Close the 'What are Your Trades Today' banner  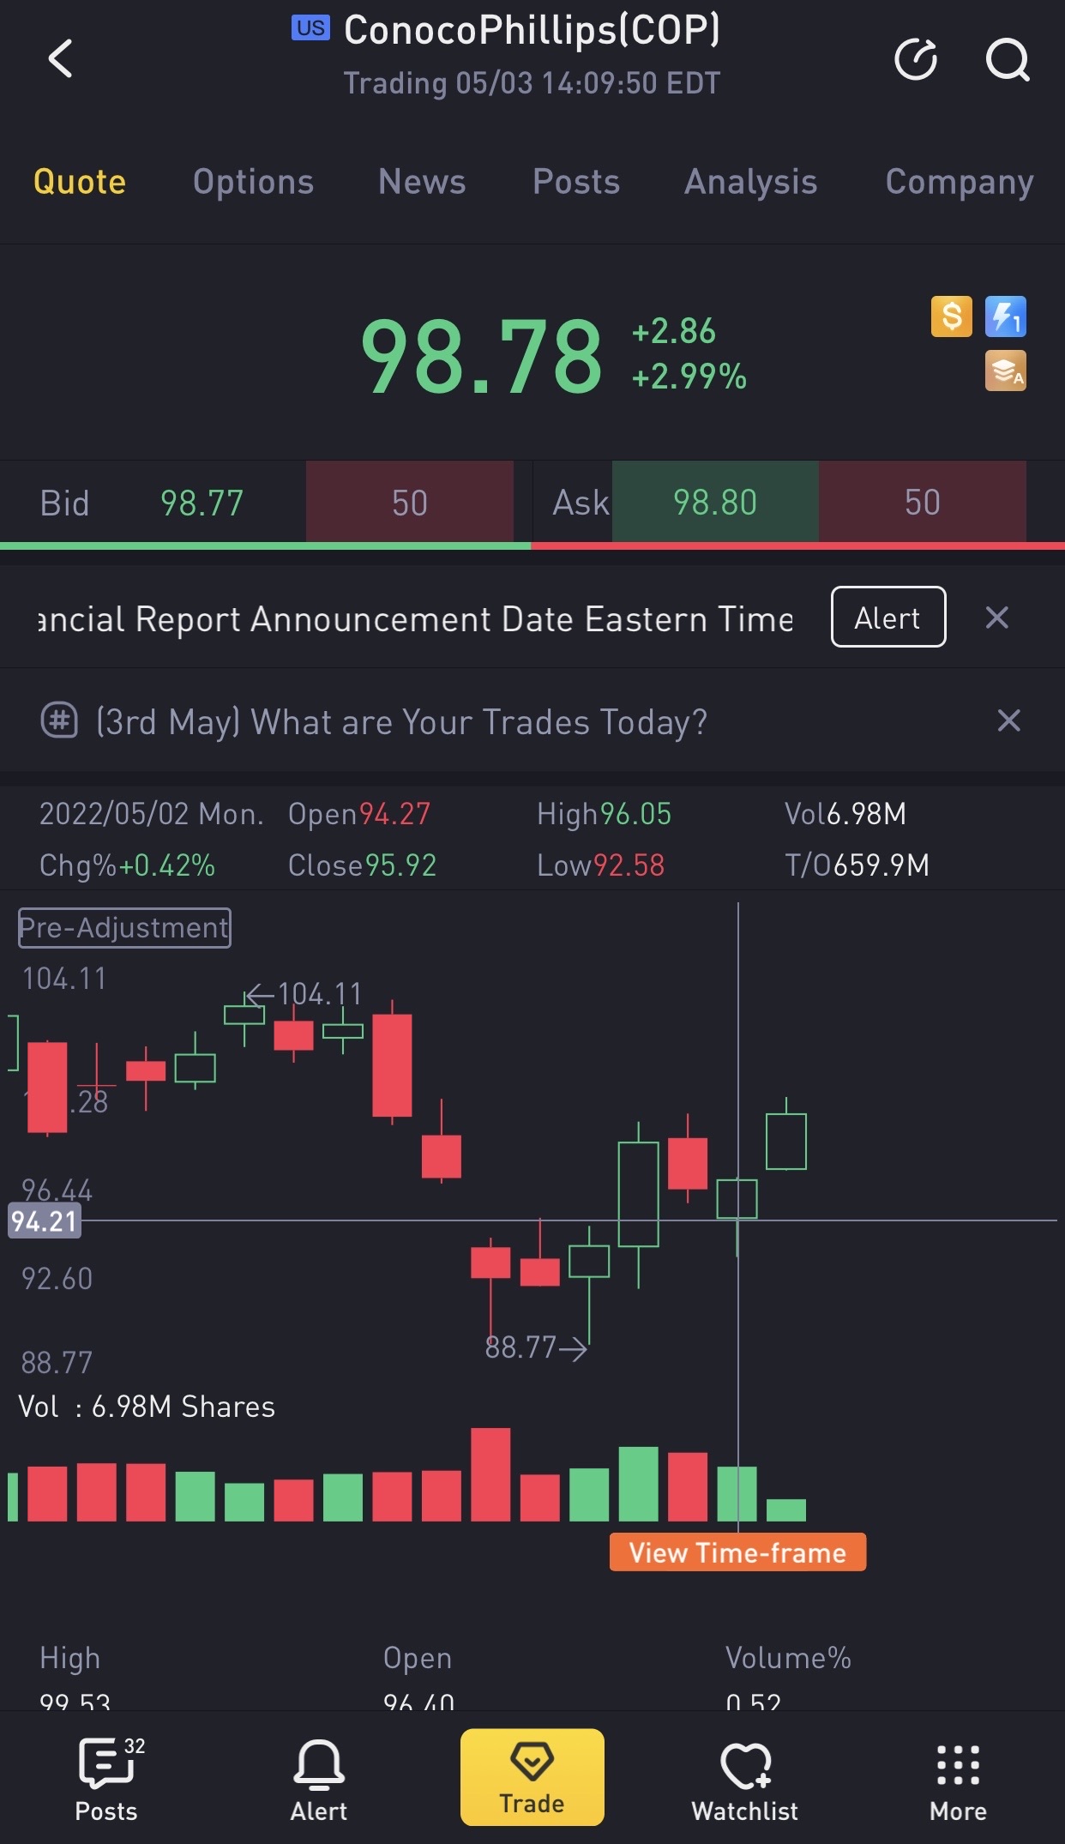coord(1008,721)
